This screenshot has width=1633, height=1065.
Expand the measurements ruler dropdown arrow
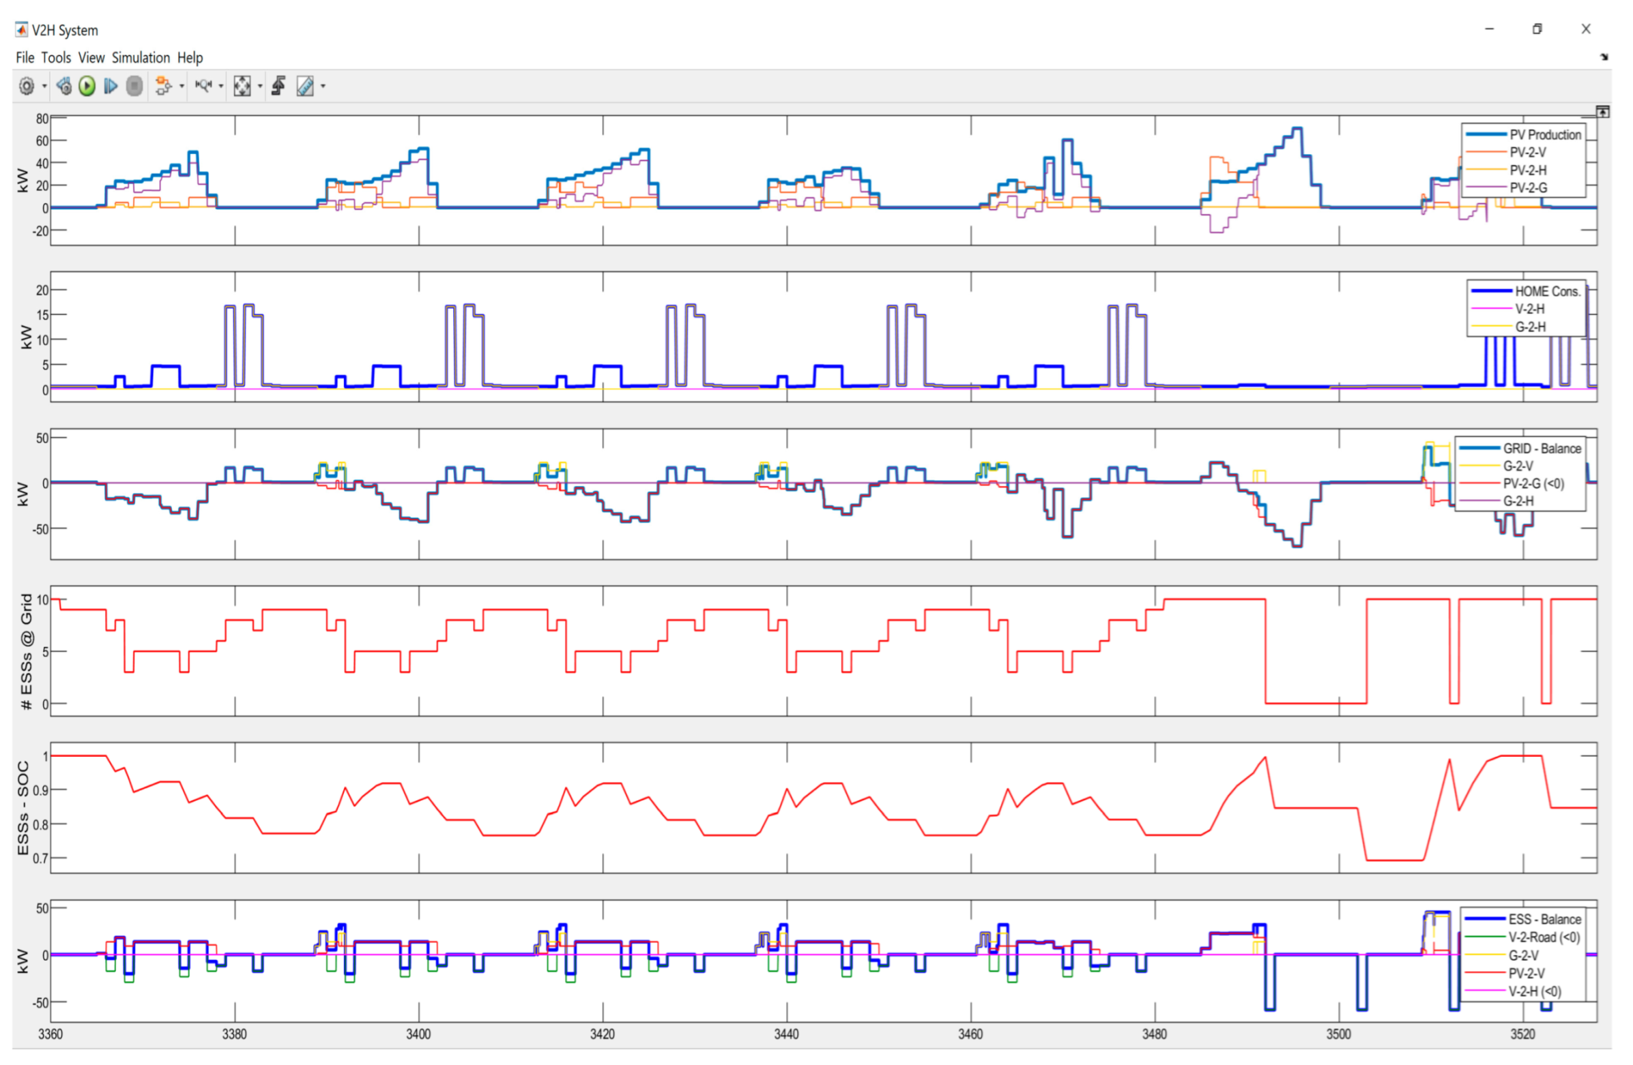tap(323, 87)
